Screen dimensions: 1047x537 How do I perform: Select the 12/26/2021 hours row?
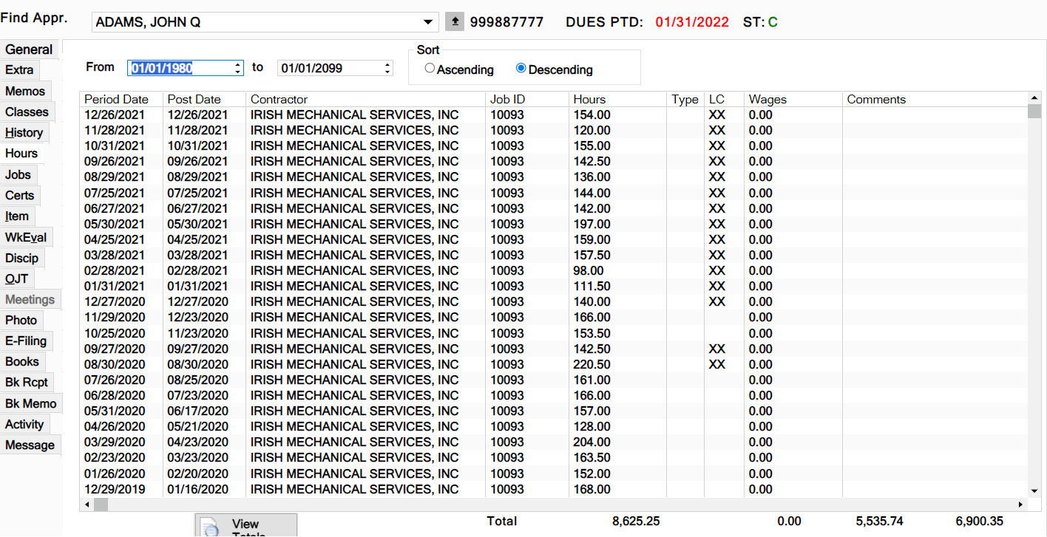click(354, 115)
